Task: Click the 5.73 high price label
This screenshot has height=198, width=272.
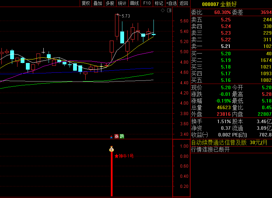Action: pyautogui.click(x=126, y=16)
